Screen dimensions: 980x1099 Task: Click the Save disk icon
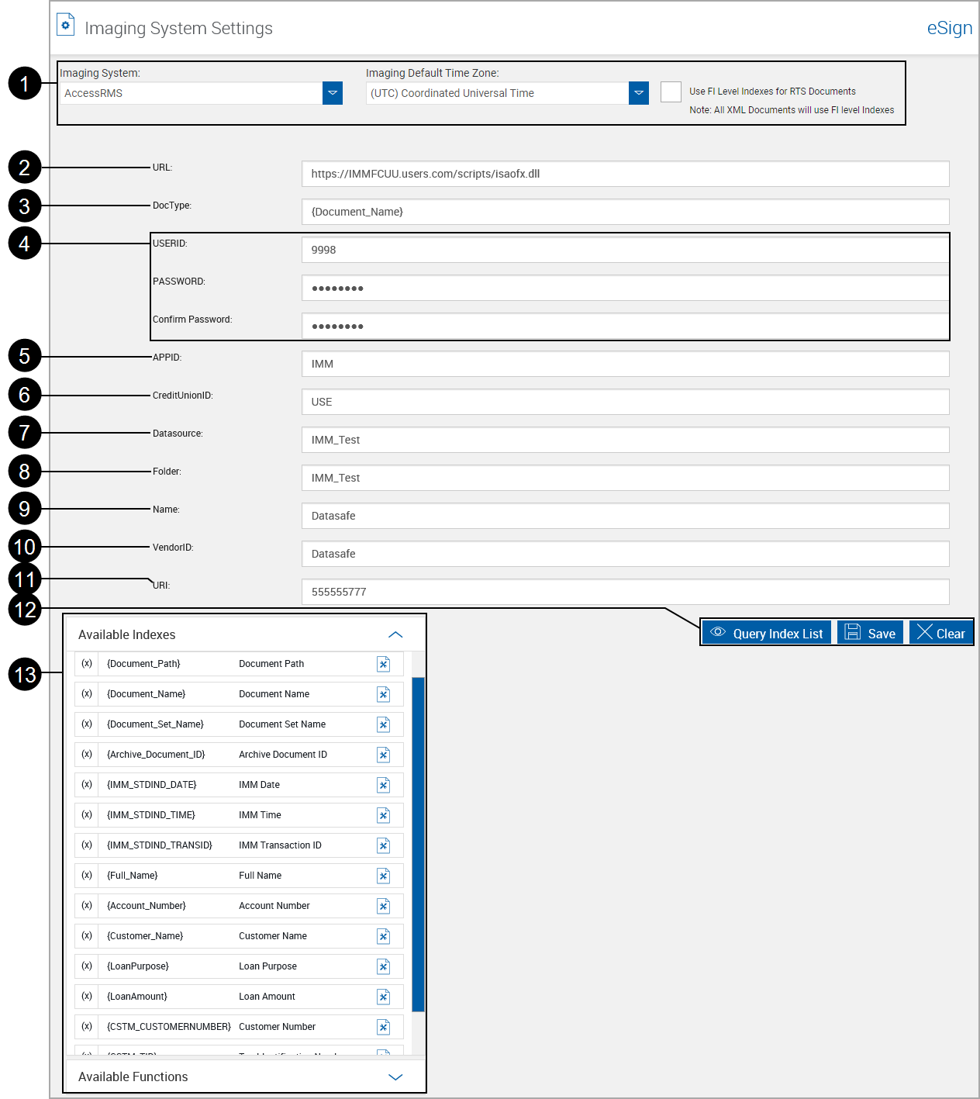854,633
